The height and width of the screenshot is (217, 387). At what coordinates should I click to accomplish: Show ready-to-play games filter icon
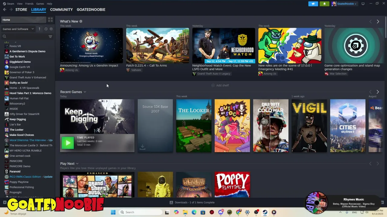(51, 29)
